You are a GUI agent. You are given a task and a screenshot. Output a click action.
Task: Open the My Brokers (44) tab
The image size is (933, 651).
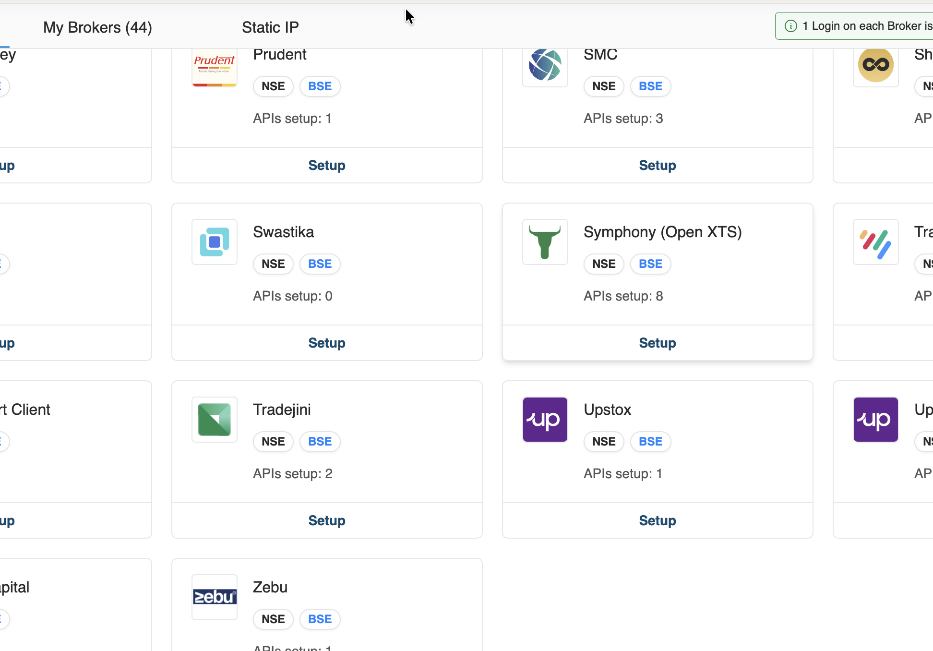coord(97,27)
